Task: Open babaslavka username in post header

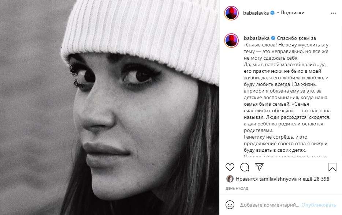Action: pyautogui.click(x=256, y=13)
